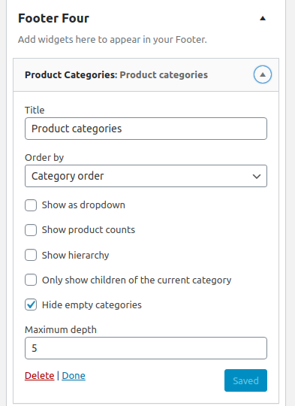Enable Show as dropdown checkbox

(31, 205)
